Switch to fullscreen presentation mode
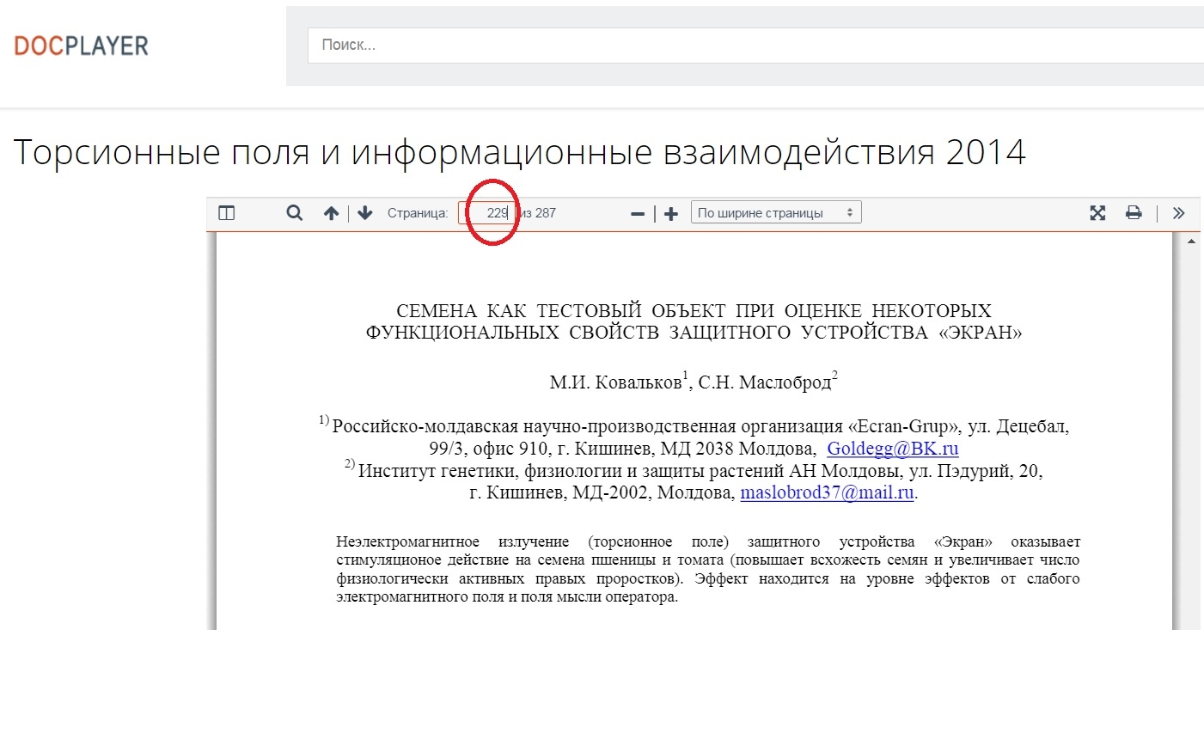Image resolution: width=1204 pixels, height=752 pixels. [1097, 213]
